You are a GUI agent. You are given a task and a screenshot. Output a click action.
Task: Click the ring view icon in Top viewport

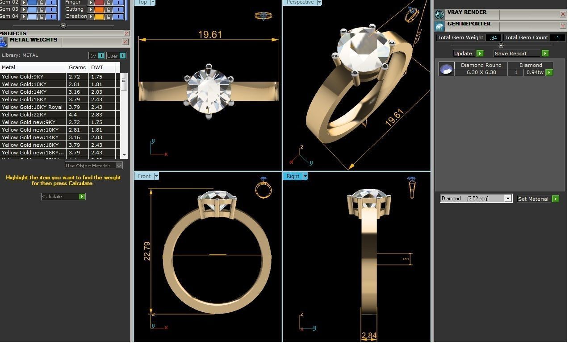pyautogui.click(x=264, y=16)
